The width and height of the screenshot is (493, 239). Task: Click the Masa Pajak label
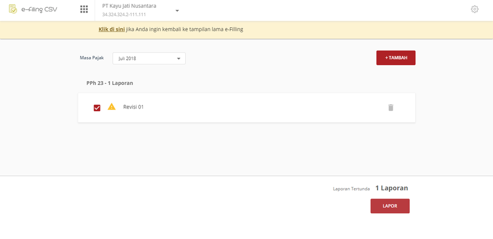92,58
